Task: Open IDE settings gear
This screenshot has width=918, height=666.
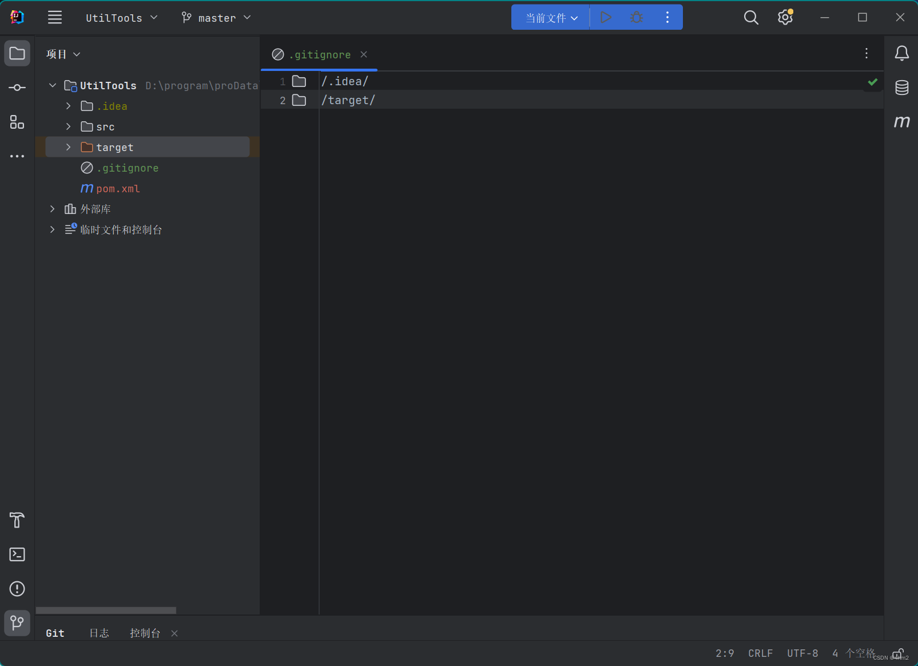Action: 785,18
